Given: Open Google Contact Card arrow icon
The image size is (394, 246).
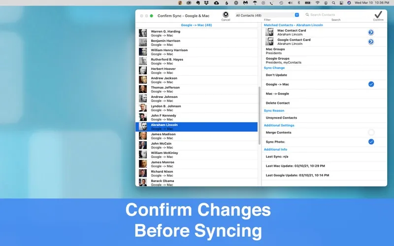Looking at the screenshot, I should pyautogui.click(x=371, y=42).
